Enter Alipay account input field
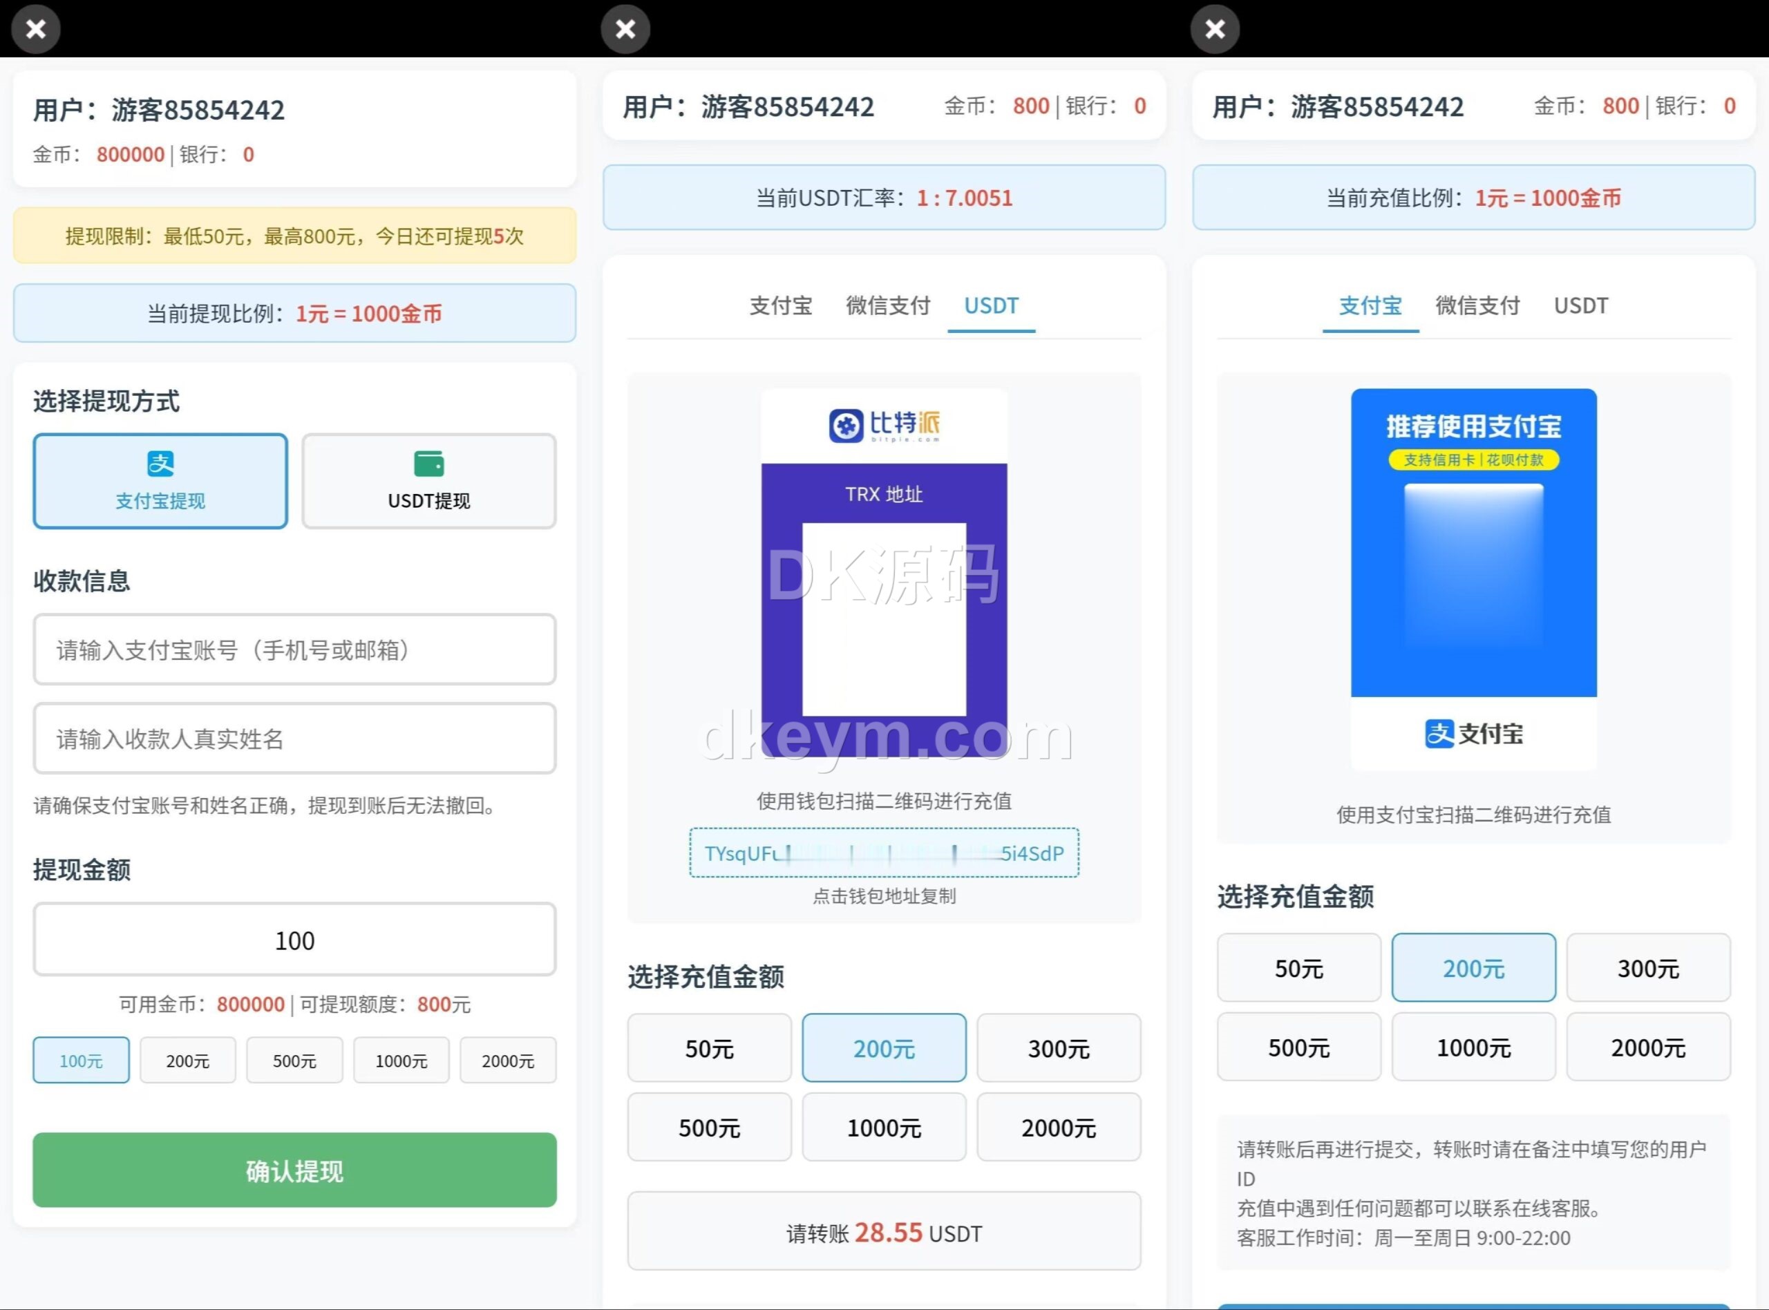The width and height of the screenshot is (1769, 1310). click(x=294, y=650)
